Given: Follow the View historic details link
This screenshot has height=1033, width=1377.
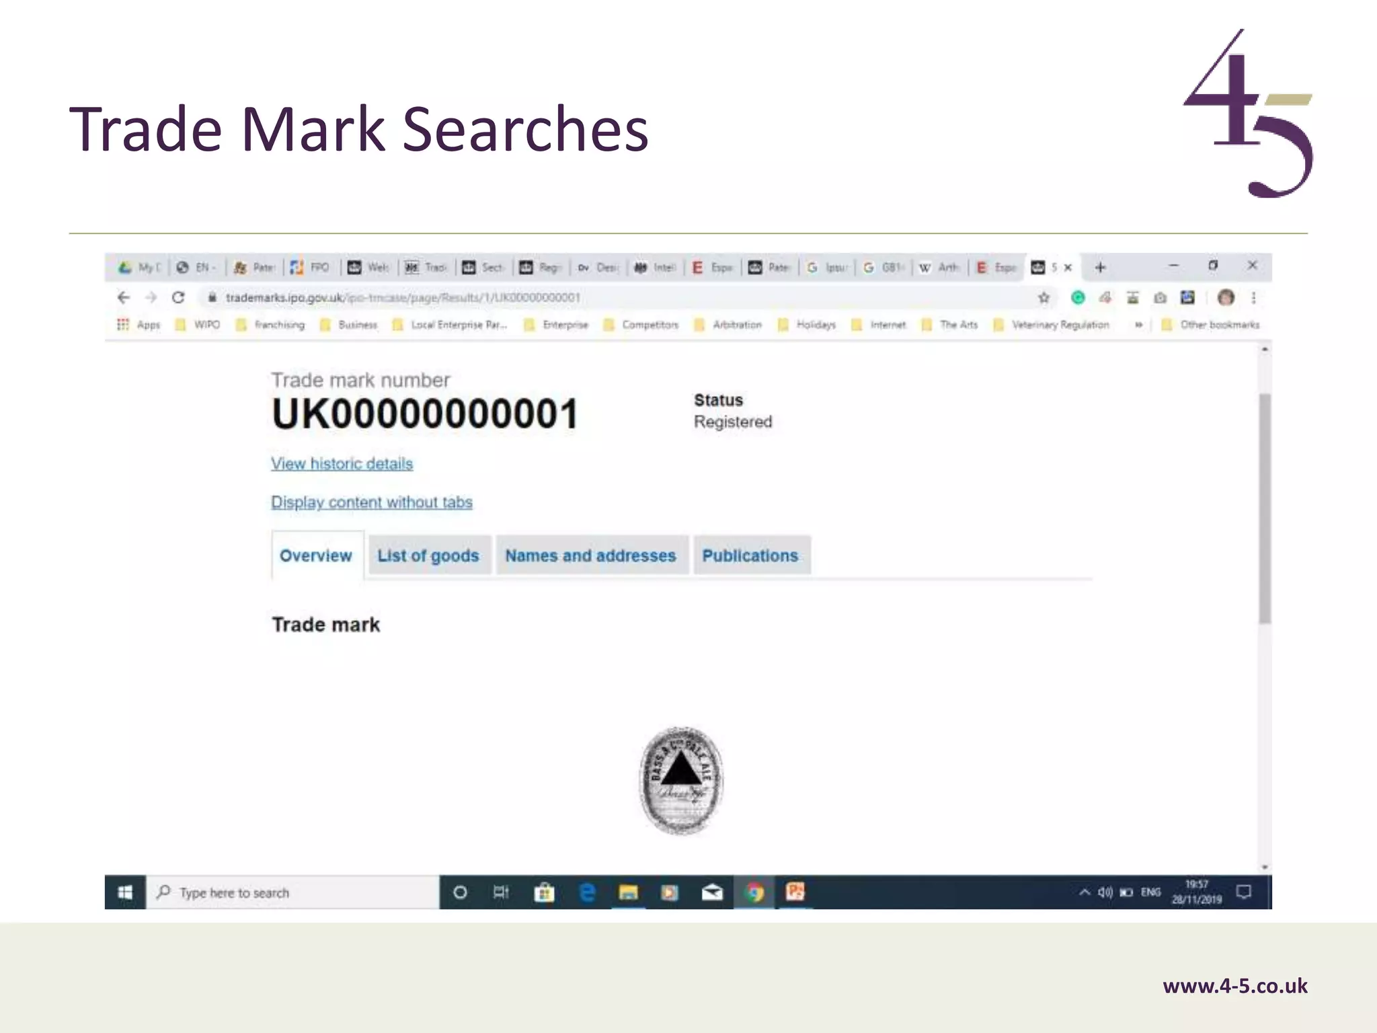Looking at the screenshot, I should [342, 463].
